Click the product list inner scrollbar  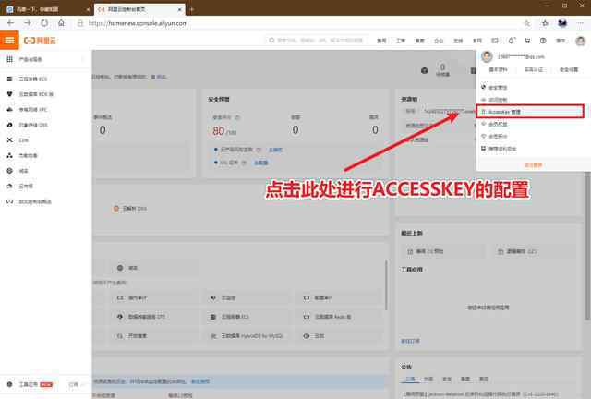(386, 284)
